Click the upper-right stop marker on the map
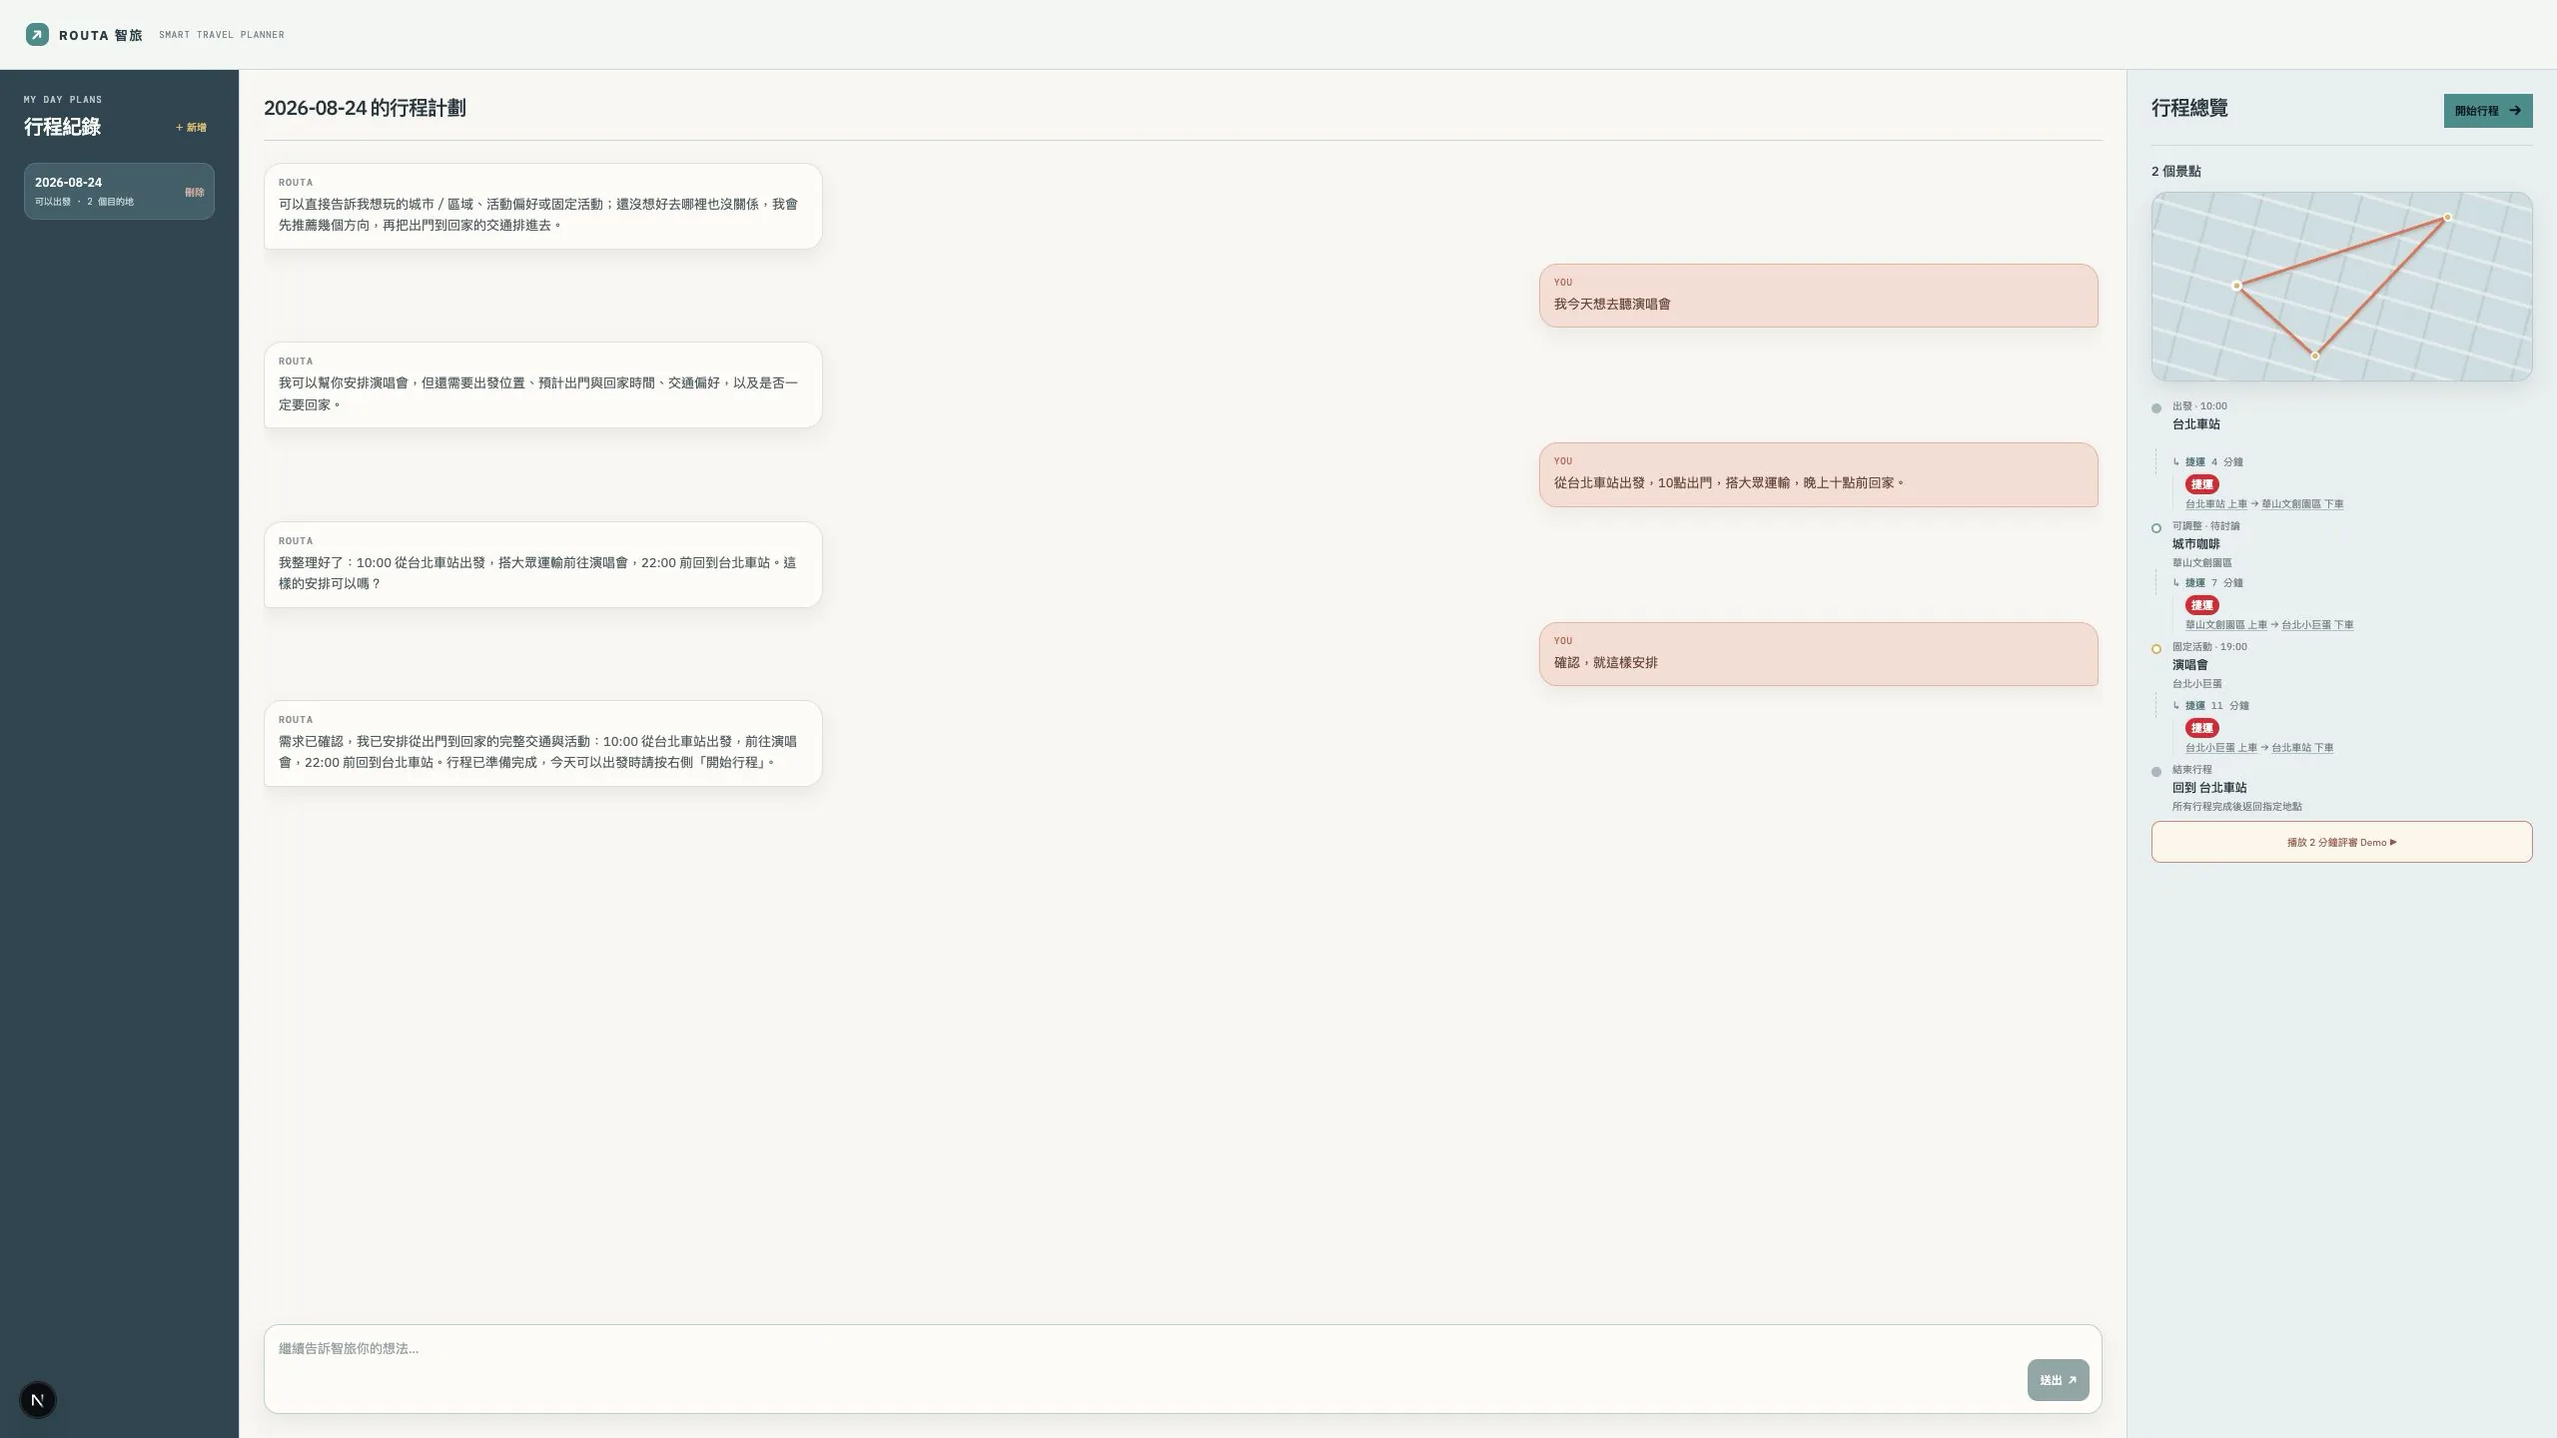2557x1438 pixels. pos(2447,218)
